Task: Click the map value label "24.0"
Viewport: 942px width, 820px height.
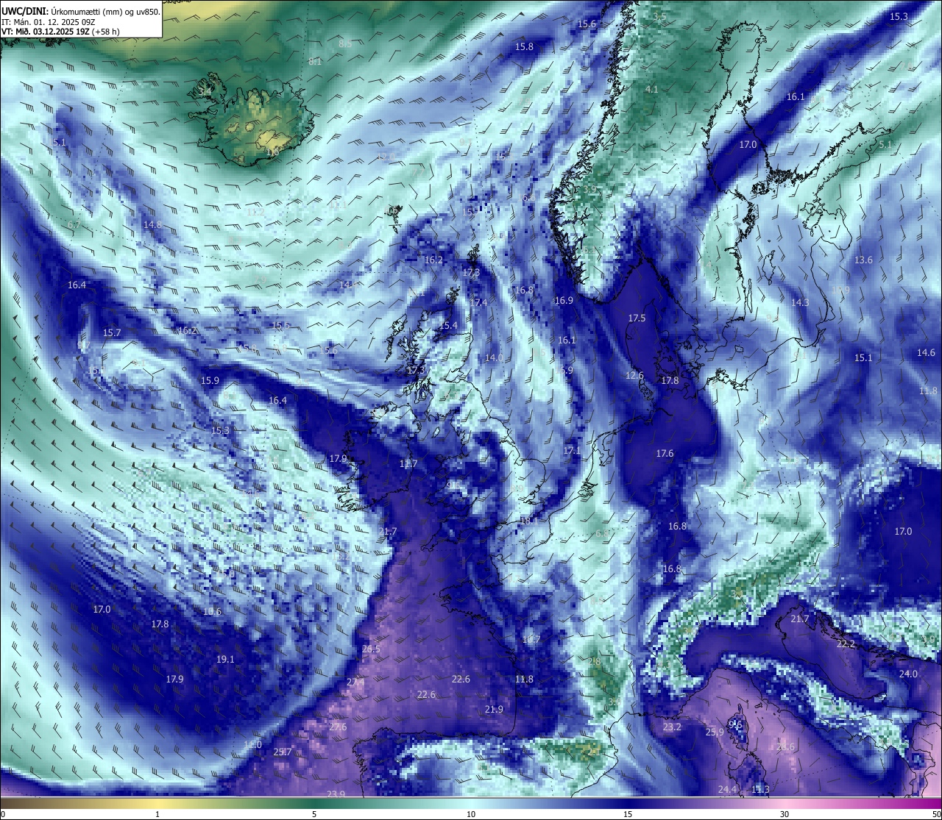Action: (908, 674)
